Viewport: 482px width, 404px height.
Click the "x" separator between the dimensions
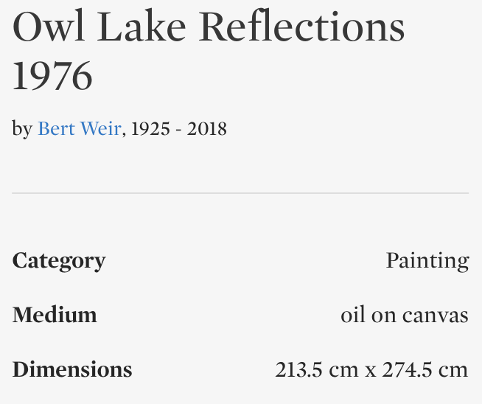click(371, 369)
